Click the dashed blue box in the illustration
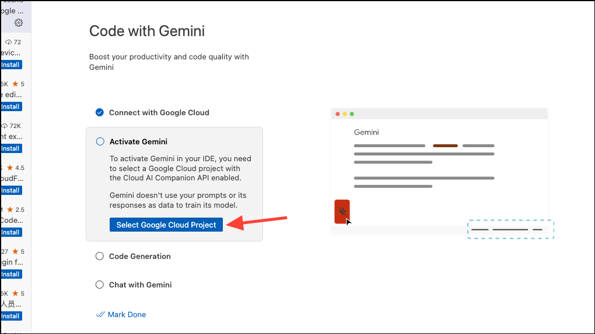The width and height of the screenshot is (595, 334). (510, 229)
